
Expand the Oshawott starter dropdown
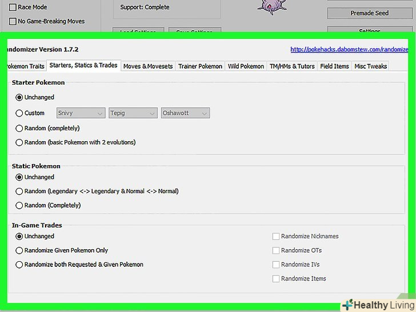(x=185, y=113)
